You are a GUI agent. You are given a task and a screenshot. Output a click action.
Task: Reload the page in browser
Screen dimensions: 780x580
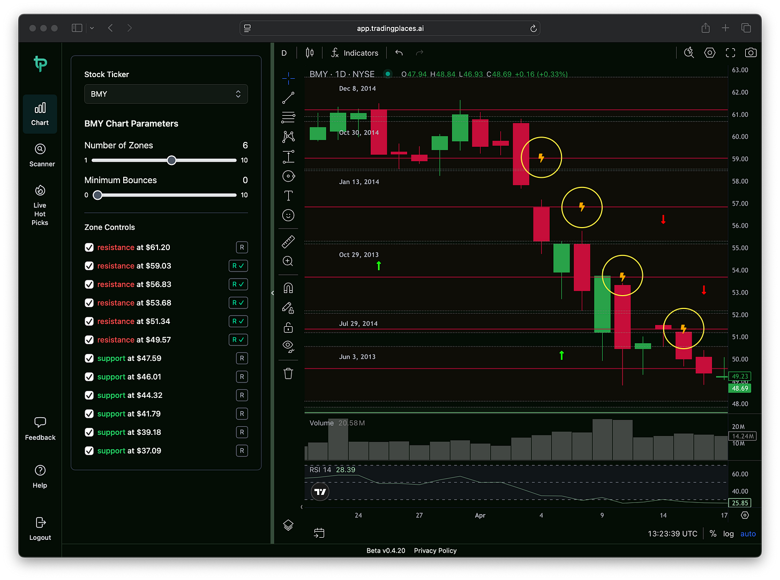point(533,28)
